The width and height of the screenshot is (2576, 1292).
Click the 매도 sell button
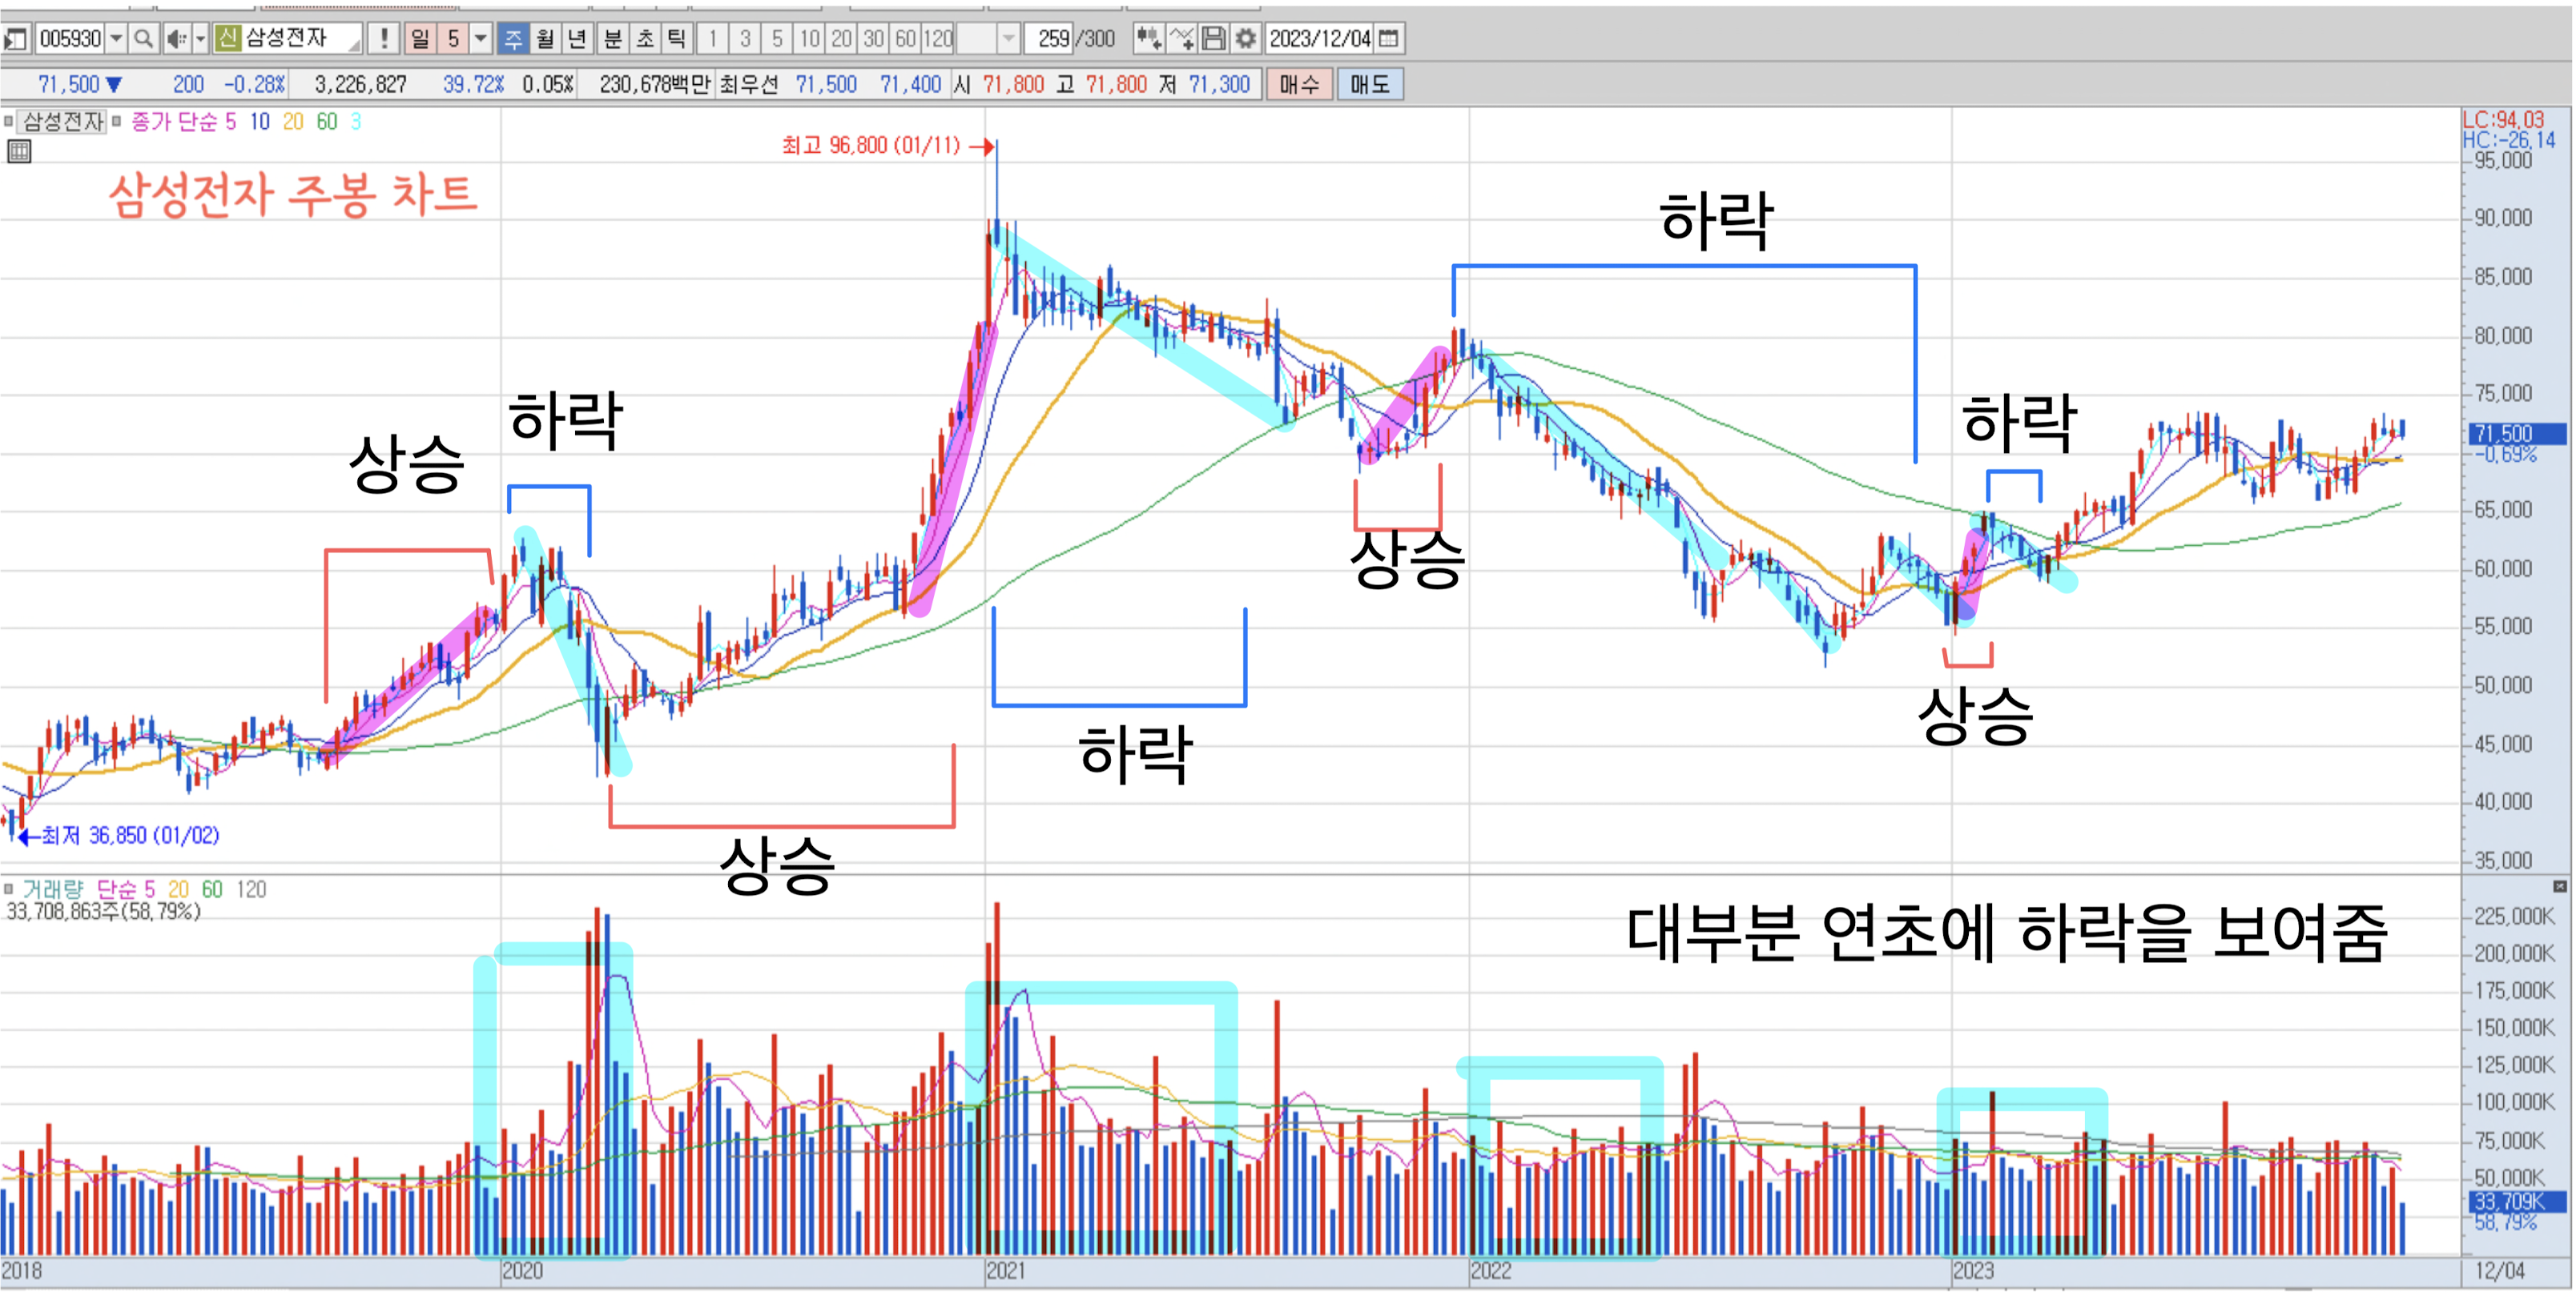pos(1372,85)
